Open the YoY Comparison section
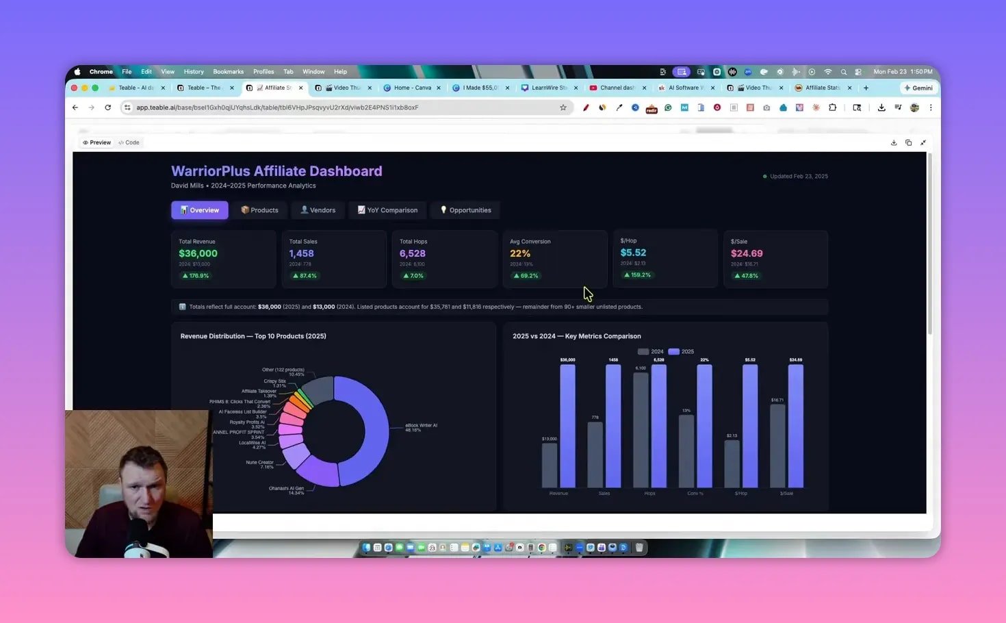The image size is (1006, 623). pyautogui.click(x=387, y=210)
